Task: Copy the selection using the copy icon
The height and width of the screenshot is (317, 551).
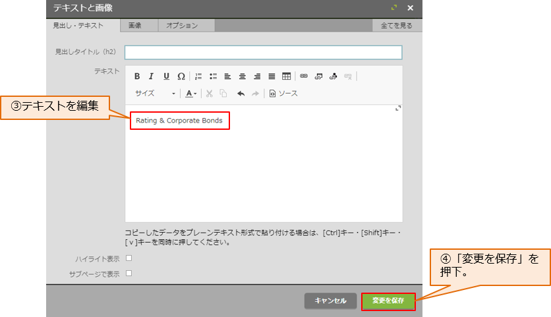Action: coord(223,94)
